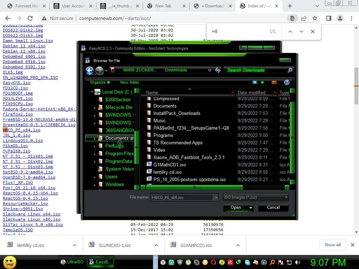Expand SLUNICKO-1.iso download options
359x269 pixels.
click(156, 245)
